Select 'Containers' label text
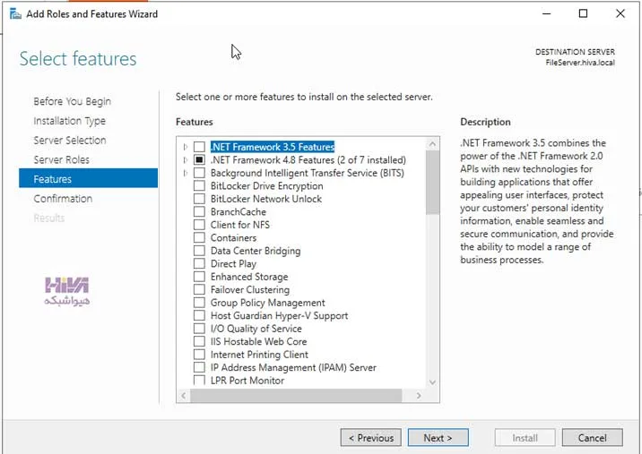Viewport: 642px width, 454px height. (233, 238)
